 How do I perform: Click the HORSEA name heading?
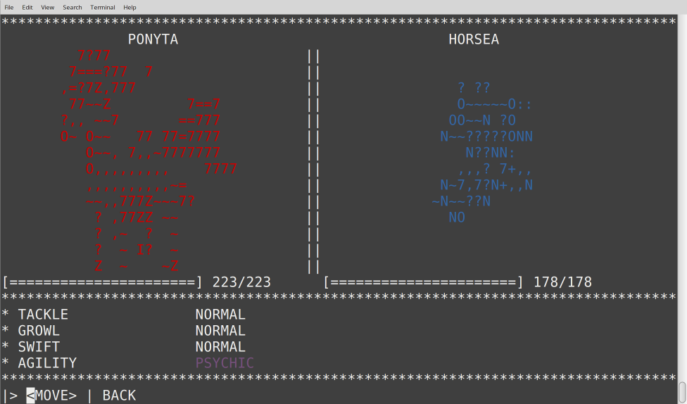point(474,39)
